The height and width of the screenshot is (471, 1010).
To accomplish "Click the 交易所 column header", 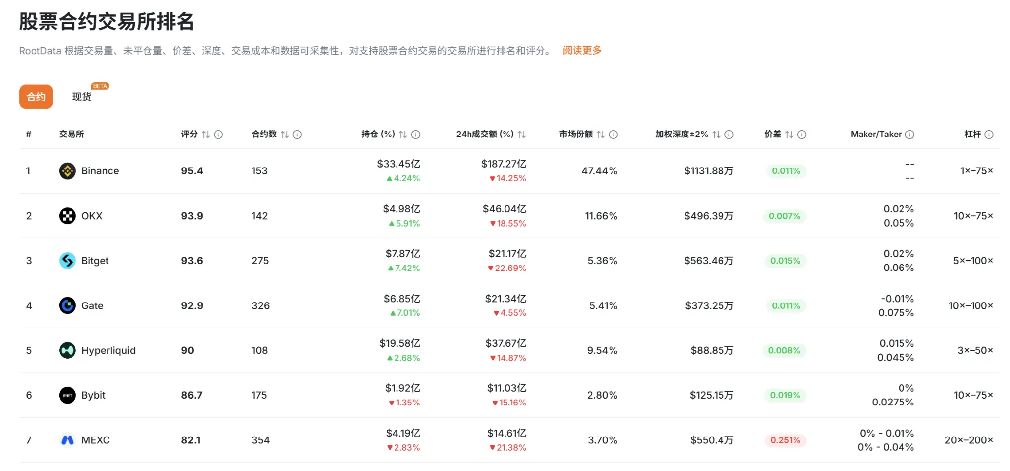I will click(x=72, y=134).
